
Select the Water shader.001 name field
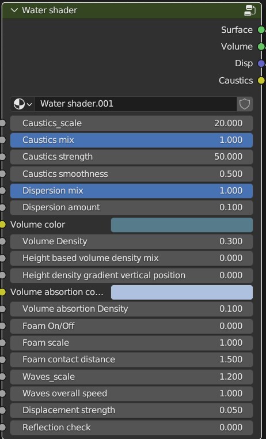tap(136, 104)
